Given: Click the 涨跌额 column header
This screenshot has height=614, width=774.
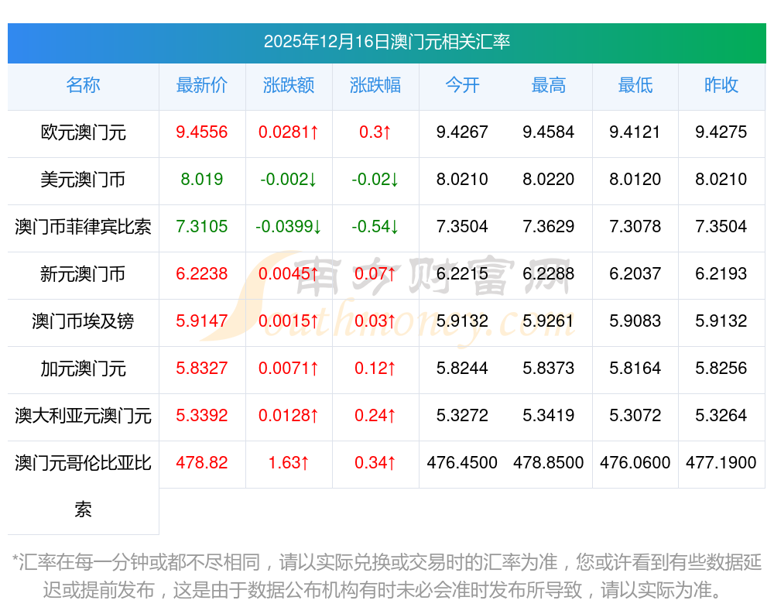Looking at the screenshot, I should tap(289, 85).
